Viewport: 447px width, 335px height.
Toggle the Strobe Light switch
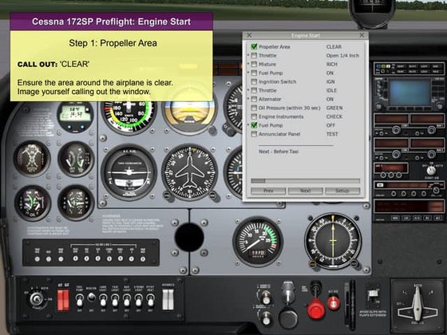[139, 300]
